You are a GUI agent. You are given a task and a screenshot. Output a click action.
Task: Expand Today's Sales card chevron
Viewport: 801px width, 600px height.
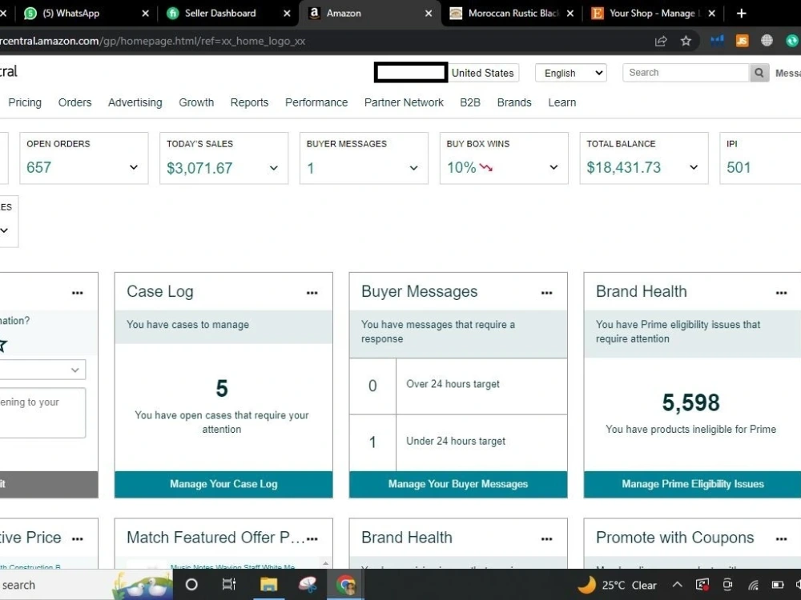[x=274, y=168]
